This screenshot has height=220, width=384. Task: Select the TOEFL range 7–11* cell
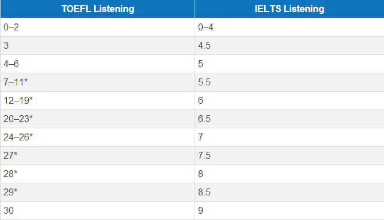[x=98, y=82]
